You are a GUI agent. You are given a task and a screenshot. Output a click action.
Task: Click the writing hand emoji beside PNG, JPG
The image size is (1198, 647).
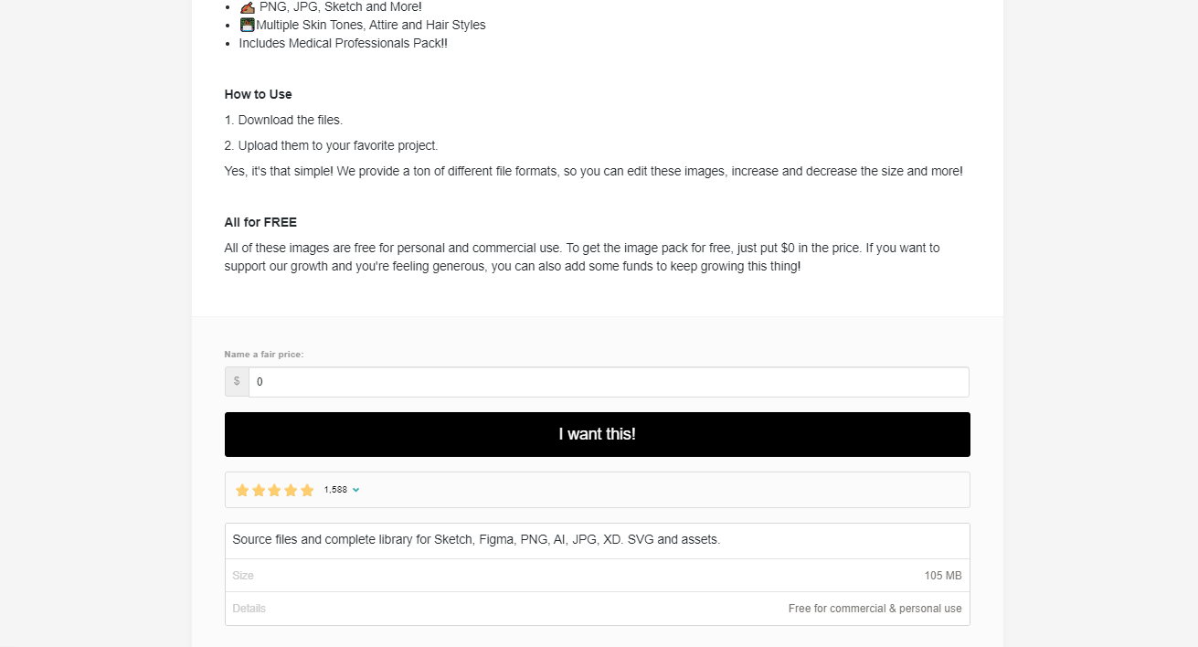[247, 6]
